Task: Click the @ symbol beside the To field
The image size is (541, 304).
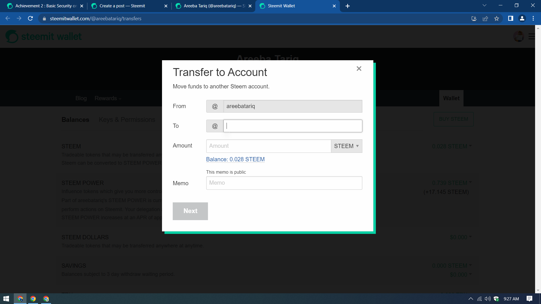Action: tap(215, 126)
